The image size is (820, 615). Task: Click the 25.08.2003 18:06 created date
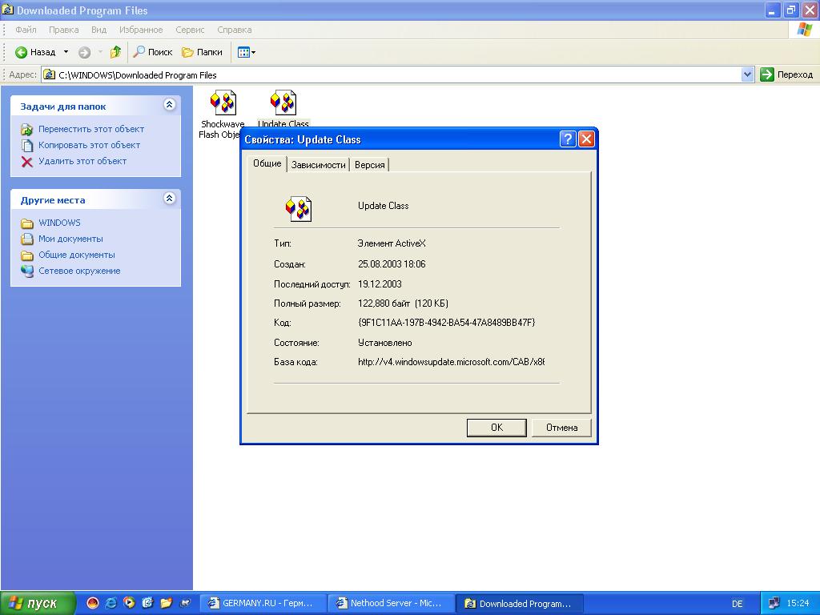pos(392,264)
